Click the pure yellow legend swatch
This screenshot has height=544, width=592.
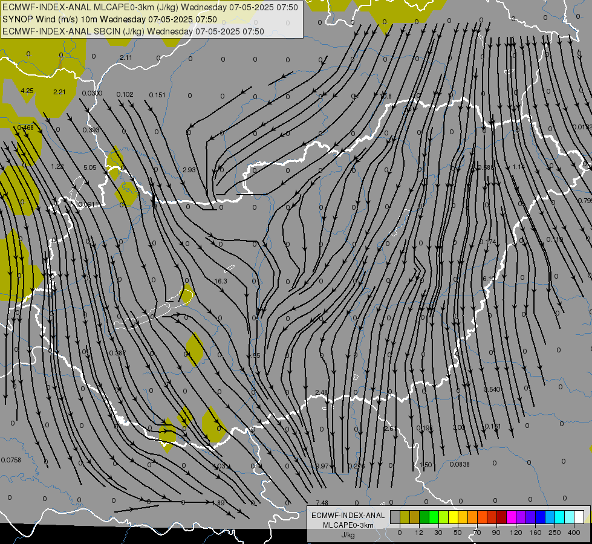(x=454, y=517)
